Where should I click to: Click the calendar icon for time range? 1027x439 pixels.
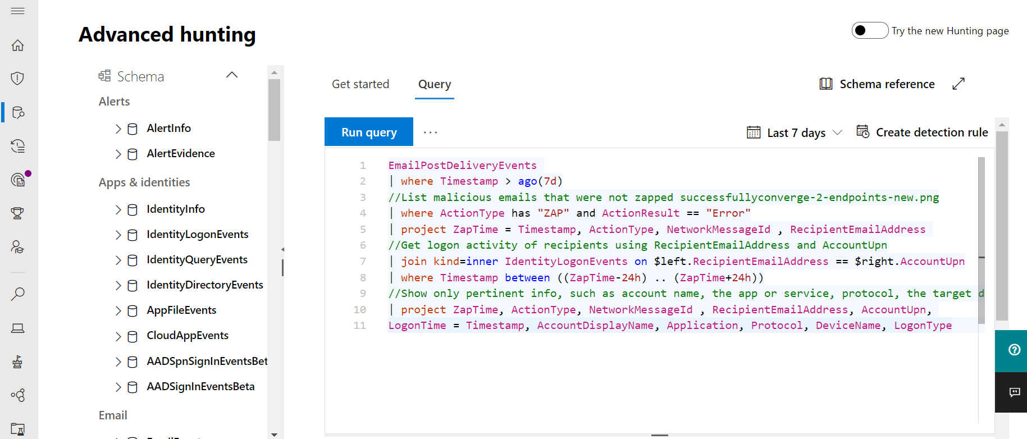754,132
